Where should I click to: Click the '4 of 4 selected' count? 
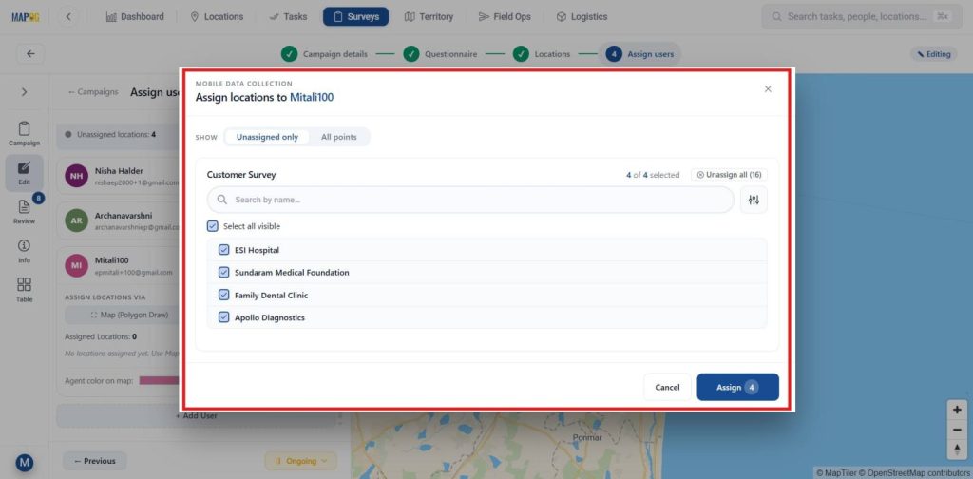[653, 175]
